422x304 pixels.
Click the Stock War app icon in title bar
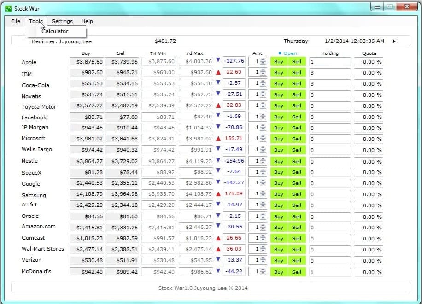click(x=8, y=8)
